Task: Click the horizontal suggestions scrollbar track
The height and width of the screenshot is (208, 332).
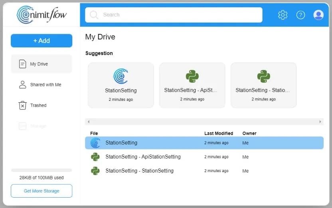Action: pyautogui.click(x=204, y=122)
